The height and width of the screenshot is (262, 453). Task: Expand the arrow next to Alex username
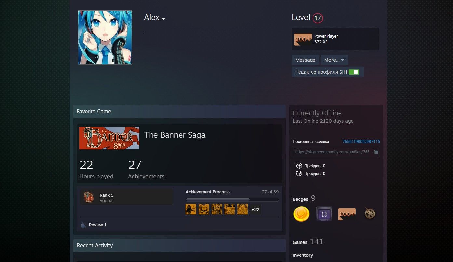(x=163, y=19)
